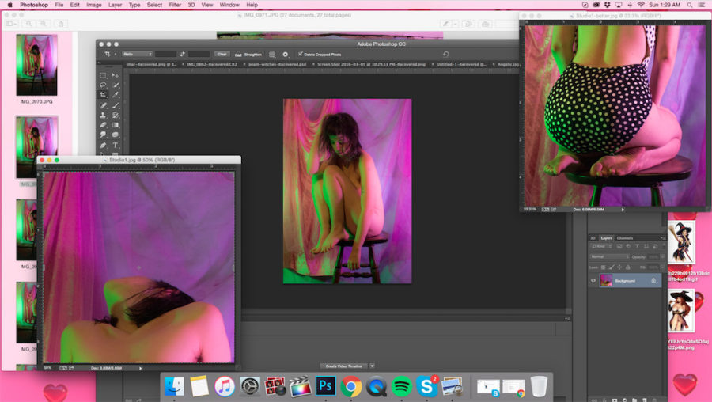Open dropdown arrow beside Create Video Timeline
Screen dimensions: 712x402
pos(372,366)
